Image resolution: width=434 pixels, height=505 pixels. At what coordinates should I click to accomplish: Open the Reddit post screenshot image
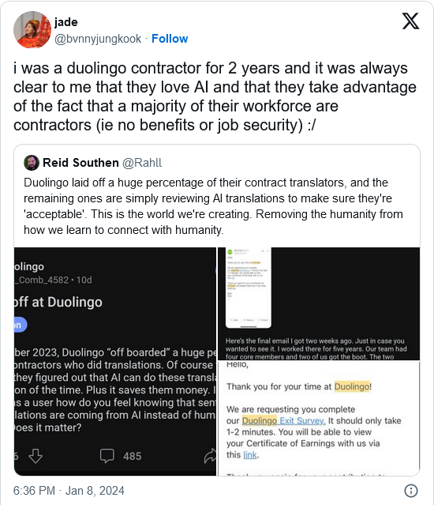click(x=115, y=361)
